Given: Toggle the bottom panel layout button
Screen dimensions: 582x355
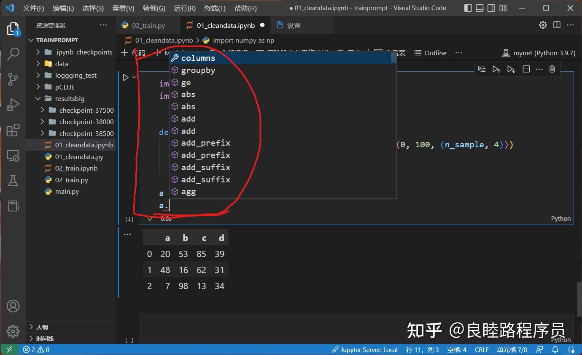Looking at the screenshot, I should 480,8.
